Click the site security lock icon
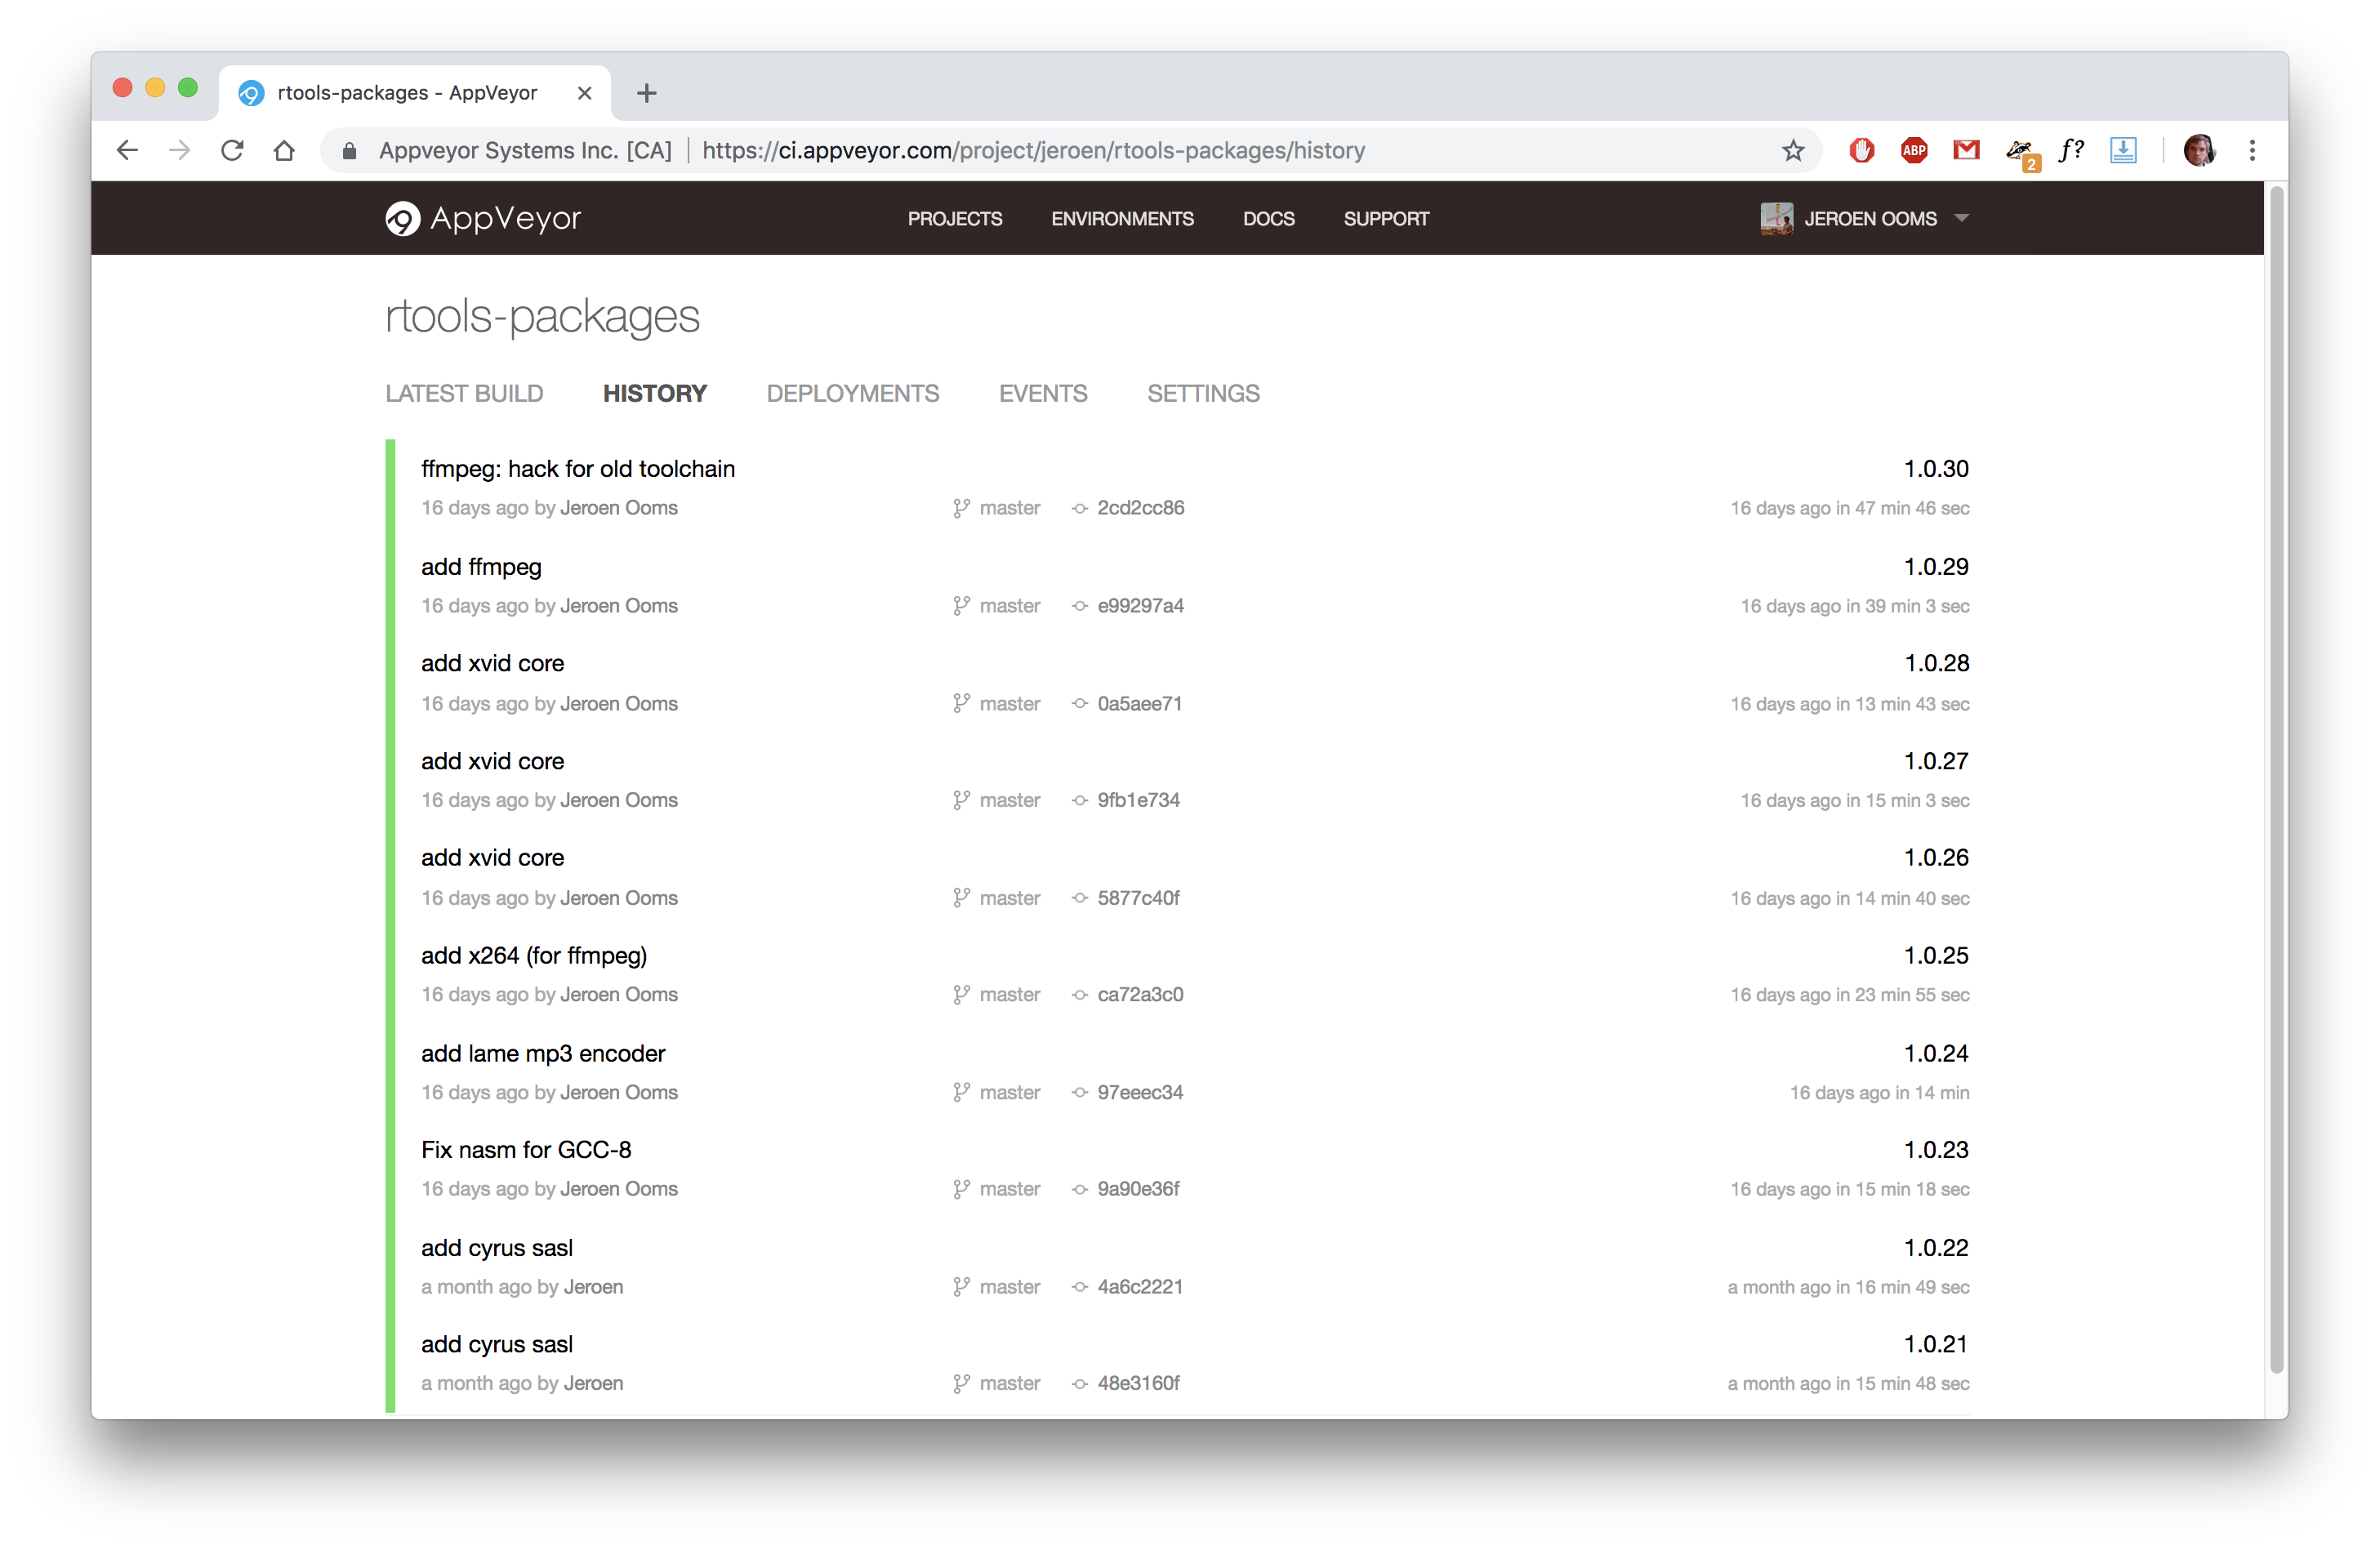 349,151
